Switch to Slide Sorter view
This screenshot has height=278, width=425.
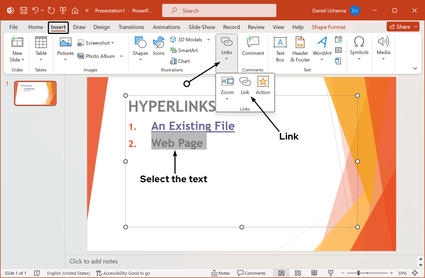coord(298,273)
